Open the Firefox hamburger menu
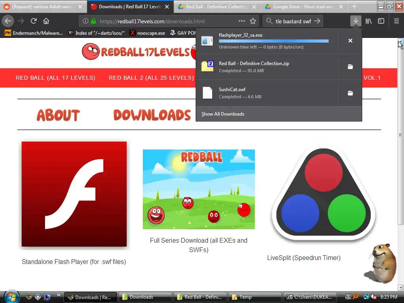The image size is (404, 303). [x=397, y=21]
